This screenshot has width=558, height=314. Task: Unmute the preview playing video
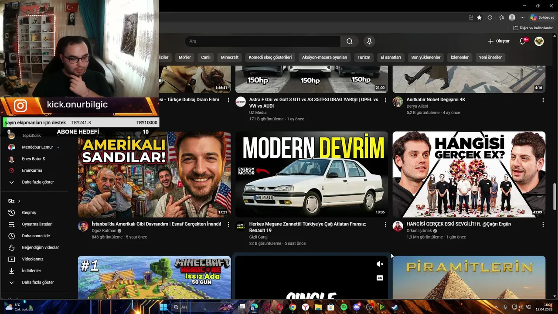[380, 264]
